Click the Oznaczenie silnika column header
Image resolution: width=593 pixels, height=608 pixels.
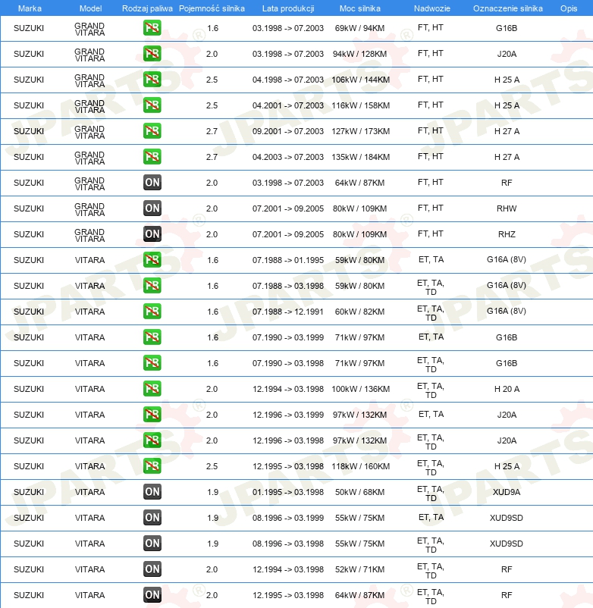tap(507, 8)
